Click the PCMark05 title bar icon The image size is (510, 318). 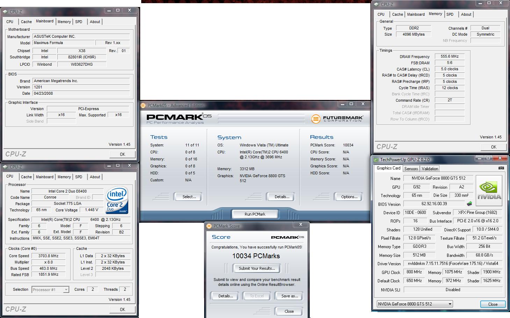[143, 105]
